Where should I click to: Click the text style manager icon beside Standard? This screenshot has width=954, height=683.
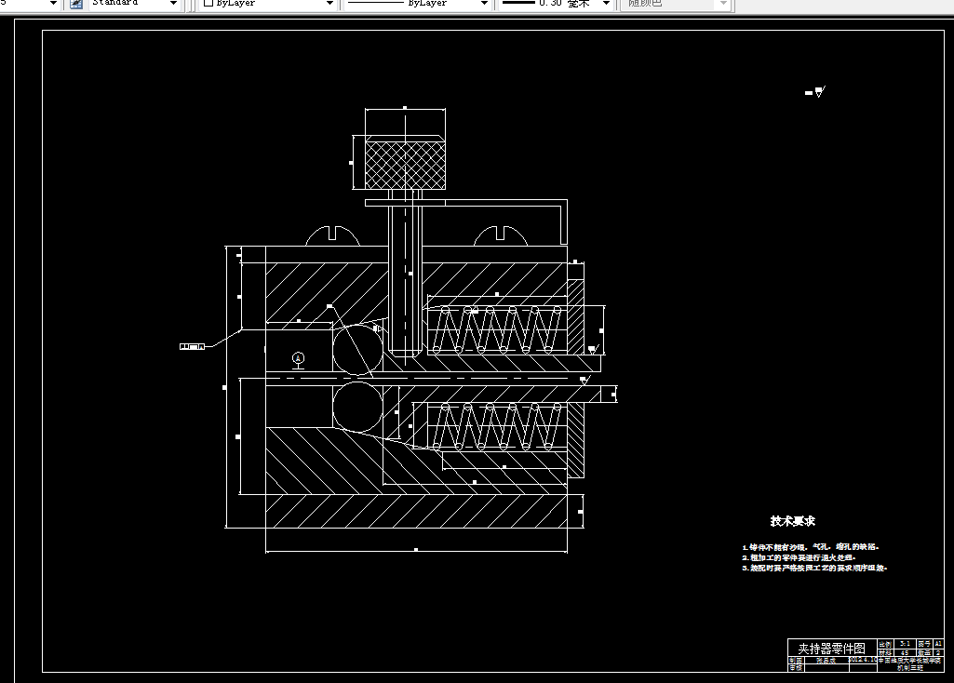tap(76, 4)
